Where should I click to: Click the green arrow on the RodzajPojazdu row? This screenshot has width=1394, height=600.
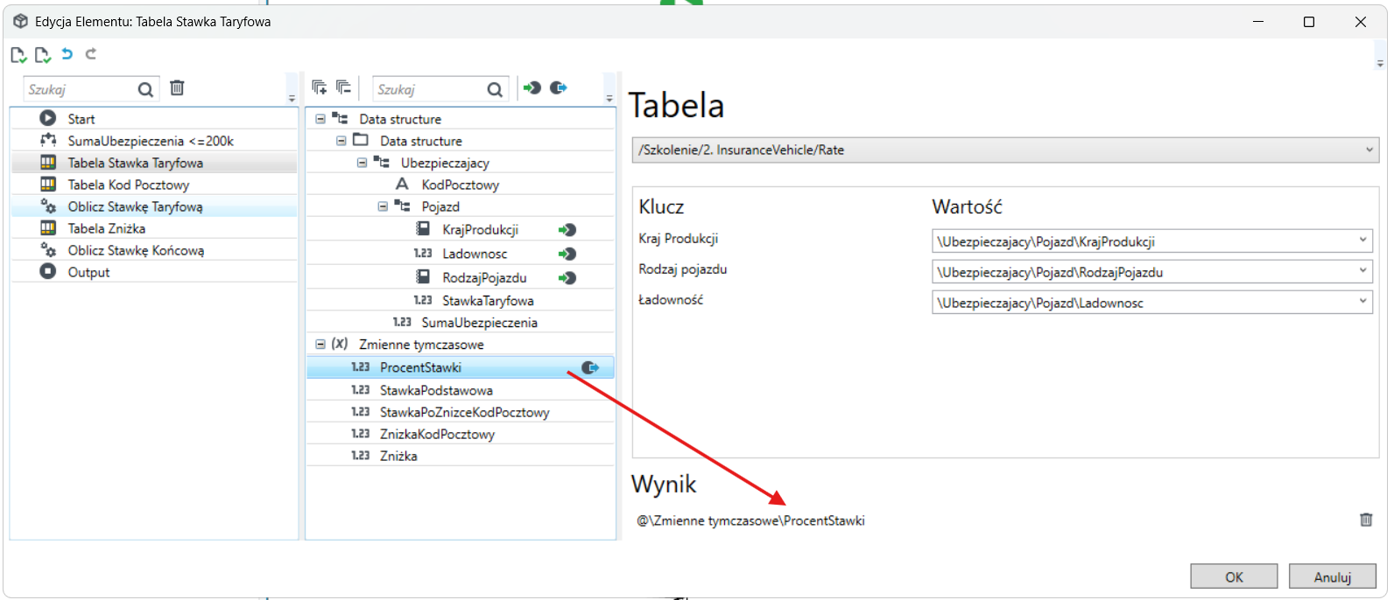[x=567, y=278]
